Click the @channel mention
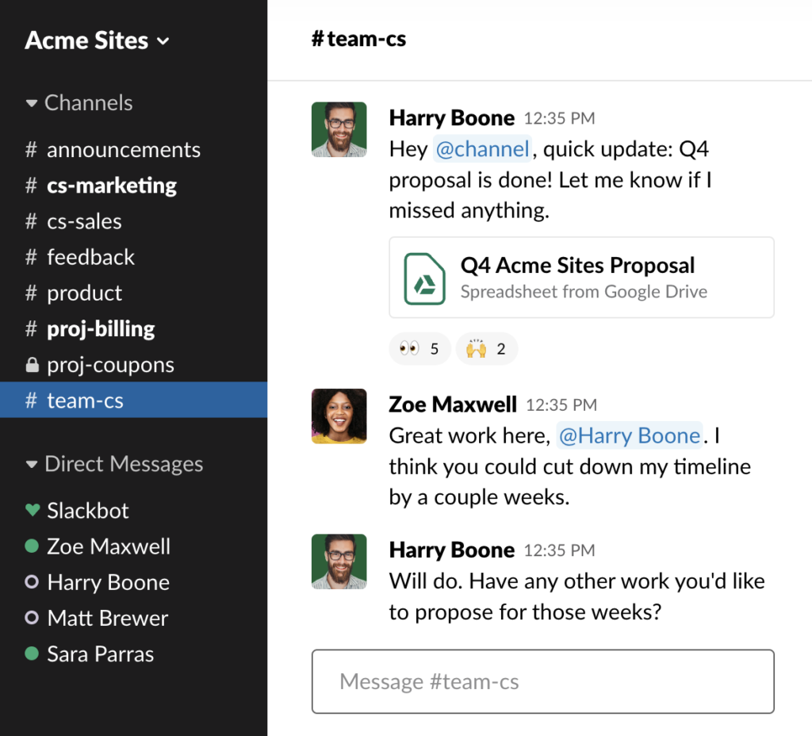Viewport: 812px width, 736px height. 482,149
